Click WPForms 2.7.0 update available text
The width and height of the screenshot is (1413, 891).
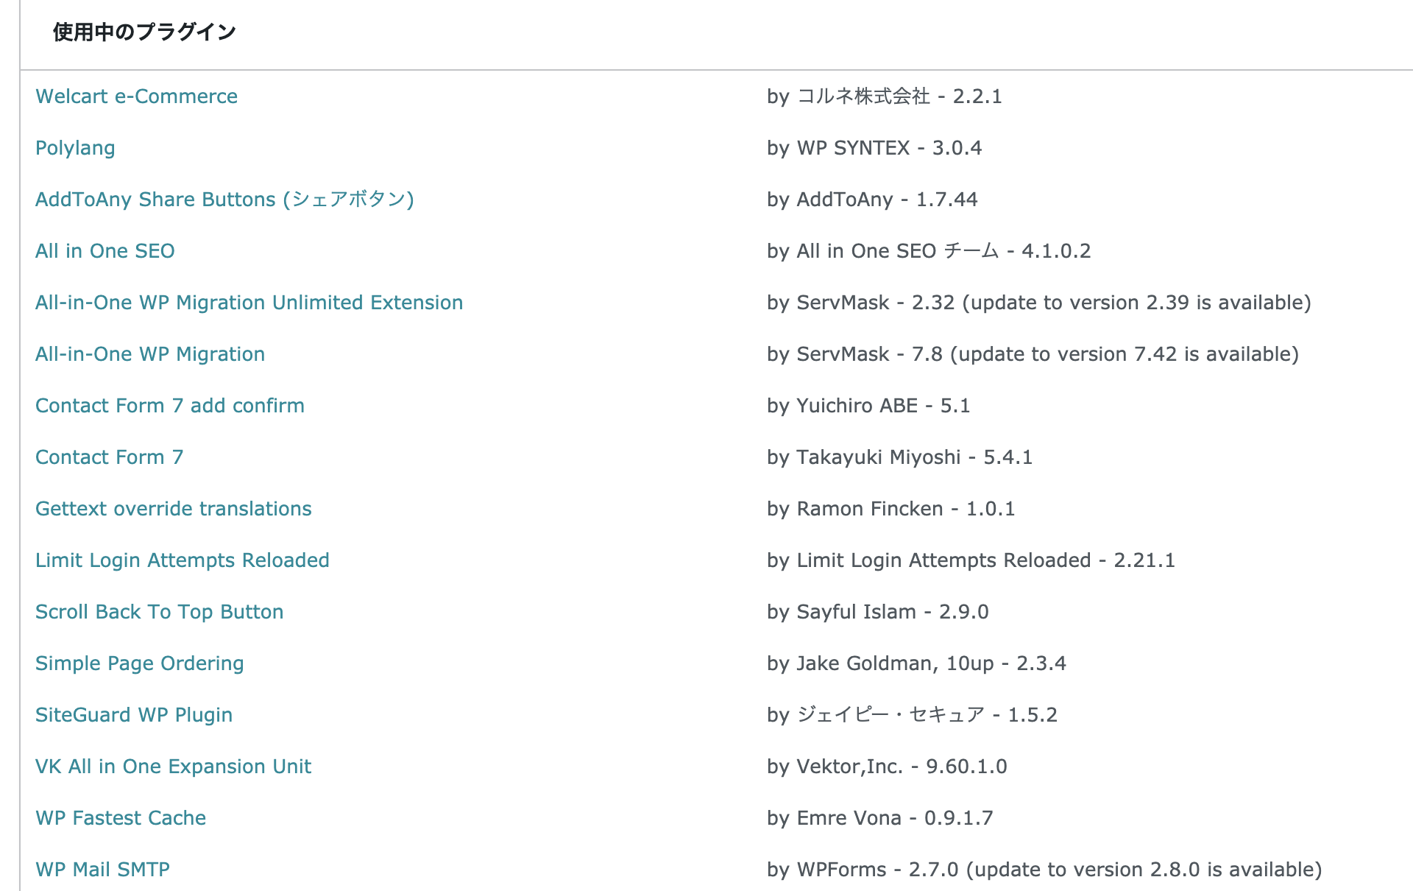[1044, 870]
